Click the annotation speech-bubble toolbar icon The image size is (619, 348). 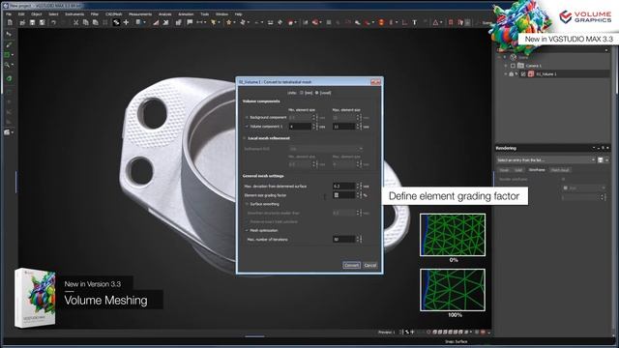click(x=190, y=23)
